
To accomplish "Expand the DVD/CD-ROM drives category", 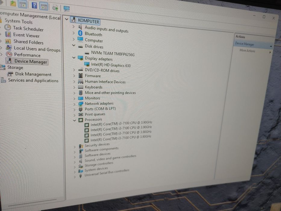I will (x=74, y=70).
